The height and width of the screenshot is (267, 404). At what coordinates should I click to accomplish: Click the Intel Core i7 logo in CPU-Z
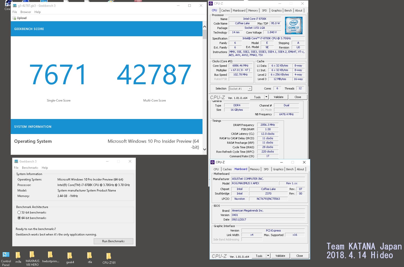pyautogui.click(x=294, y=25)
